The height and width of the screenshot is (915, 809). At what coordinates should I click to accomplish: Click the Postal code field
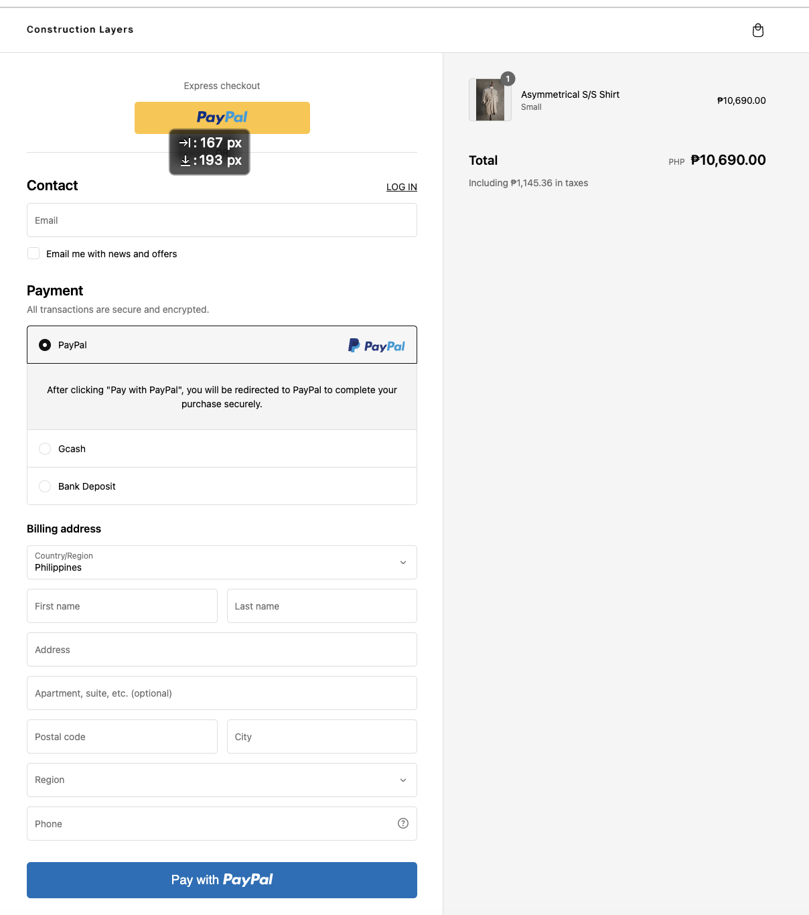pyautogui.click(x=122, y=737)
